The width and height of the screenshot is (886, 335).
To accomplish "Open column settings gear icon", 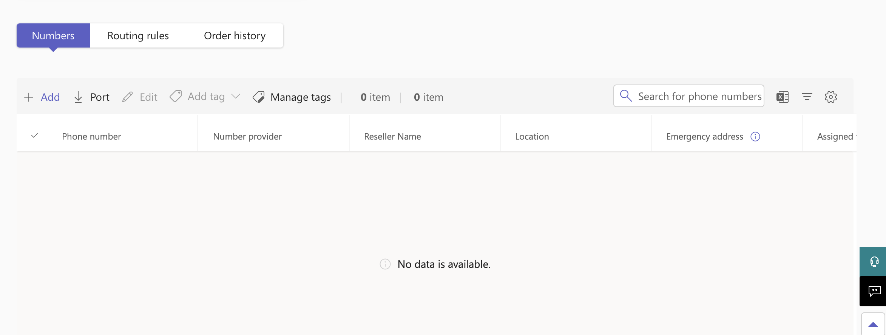I will 831,97.
